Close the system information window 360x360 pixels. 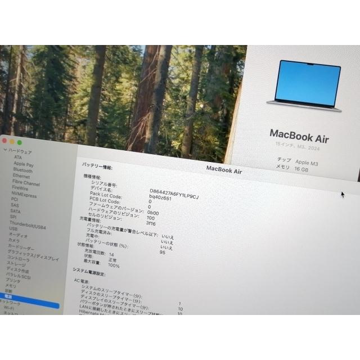4,141
